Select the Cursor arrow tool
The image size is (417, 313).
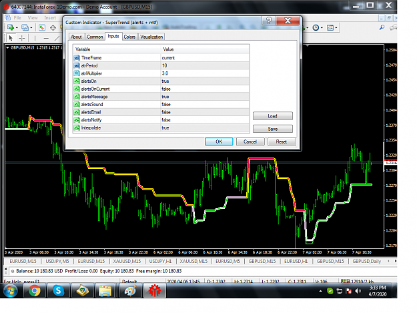11,38
